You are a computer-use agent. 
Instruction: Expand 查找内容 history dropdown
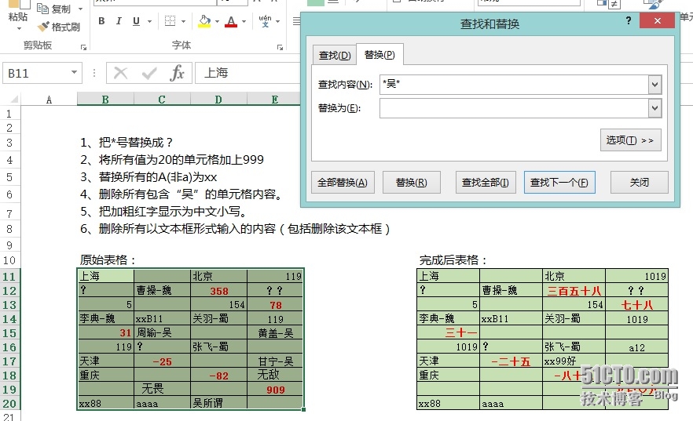tap(655, 84)
